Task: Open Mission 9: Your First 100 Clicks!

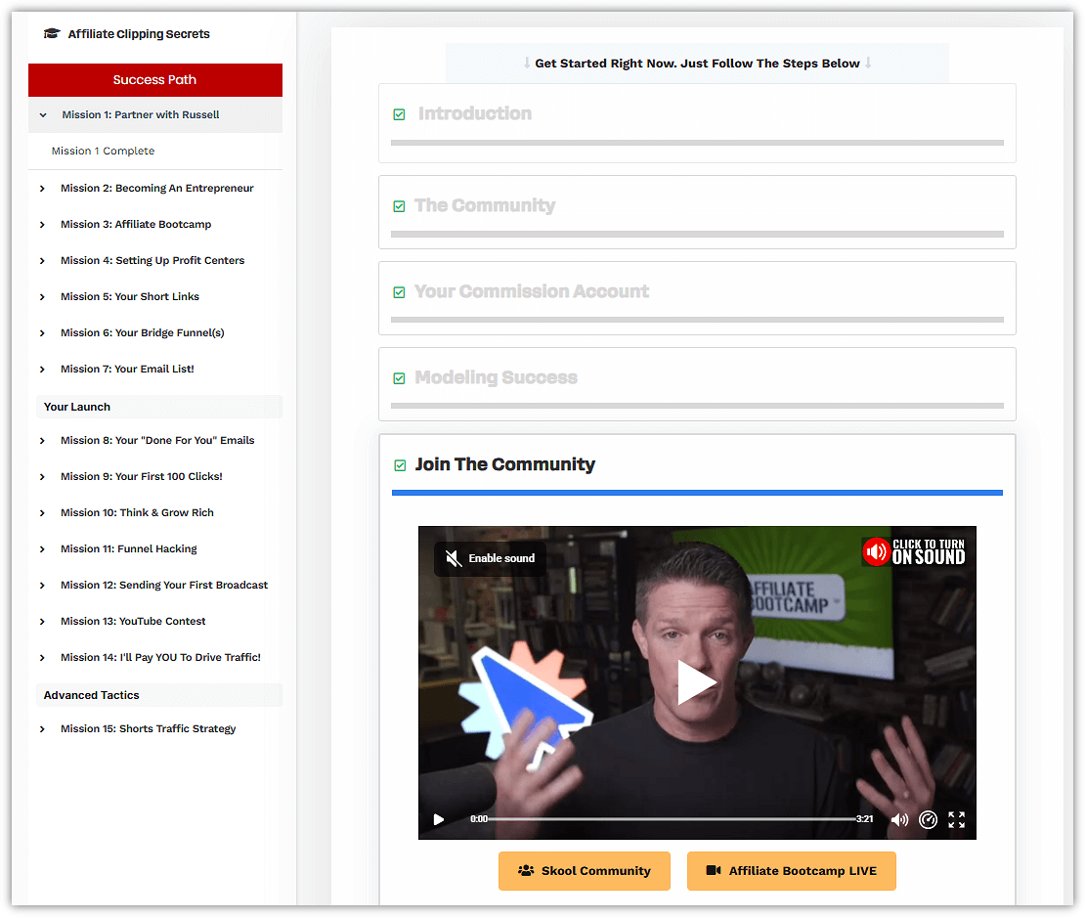Action: [x=142, y=477]
